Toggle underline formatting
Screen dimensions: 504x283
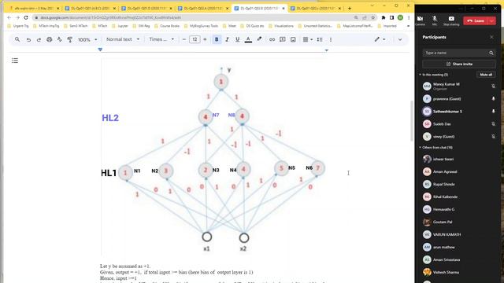pyautogui.click(x=237, y=39)
